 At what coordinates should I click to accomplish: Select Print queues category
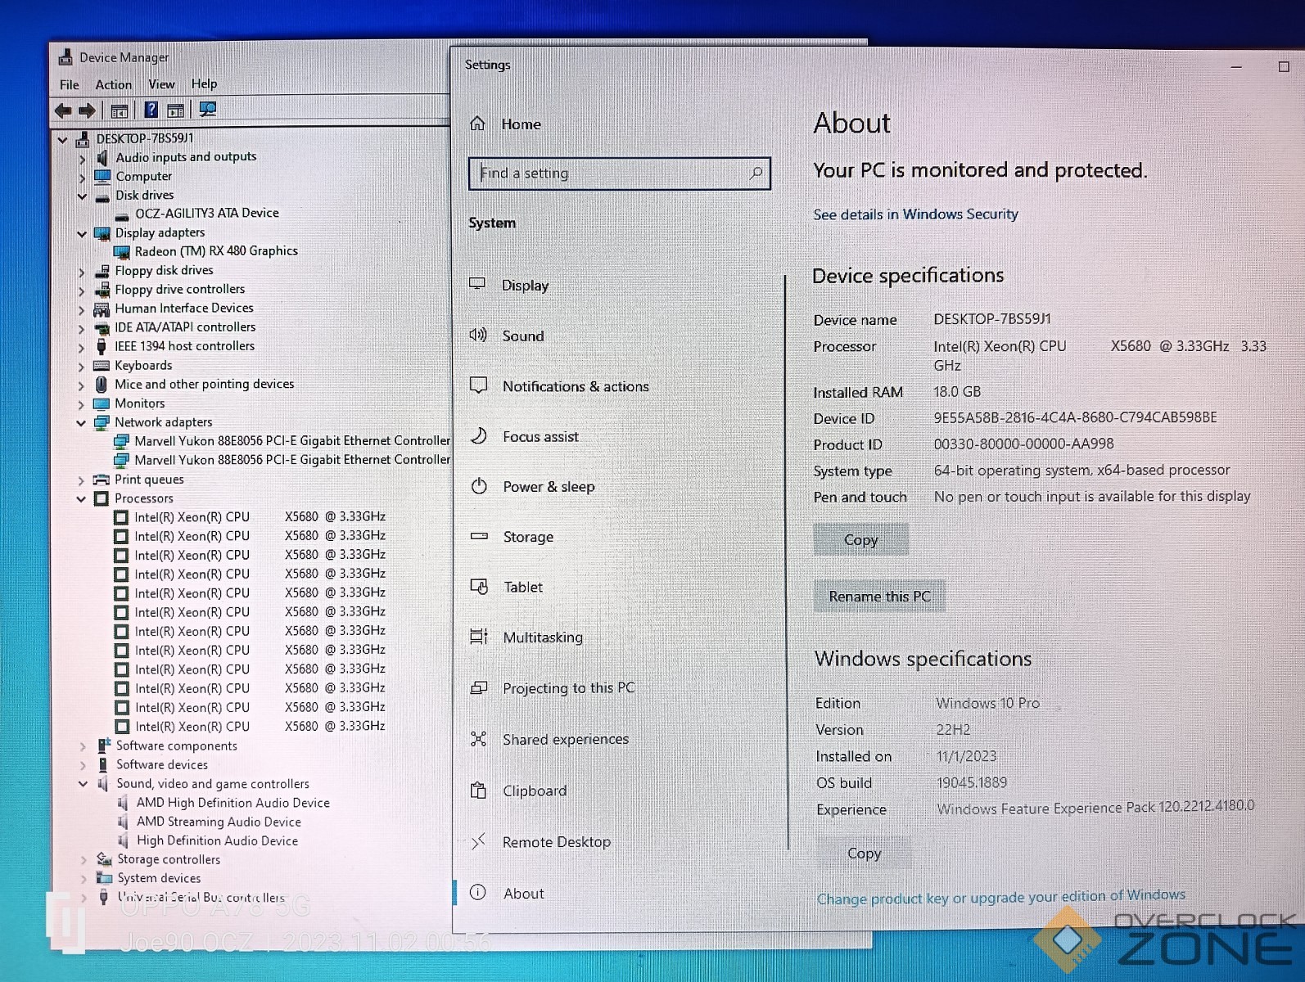[149, 480]
